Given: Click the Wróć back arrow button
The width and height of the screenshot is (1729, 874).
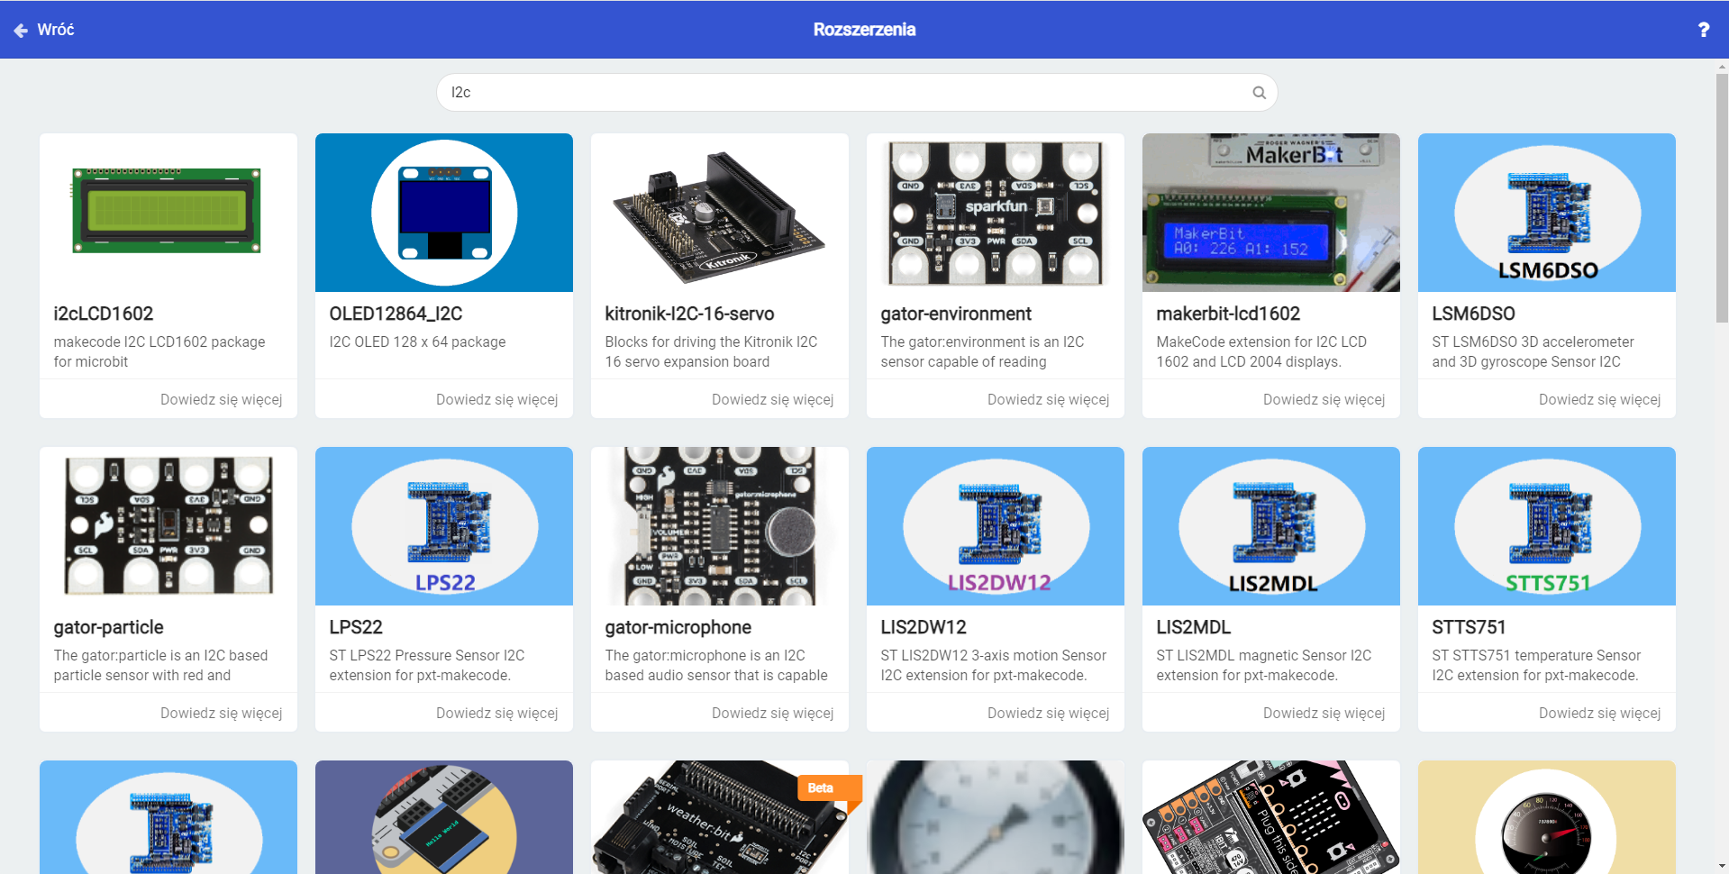Looking at the screenshot, I should click(43, 30).
